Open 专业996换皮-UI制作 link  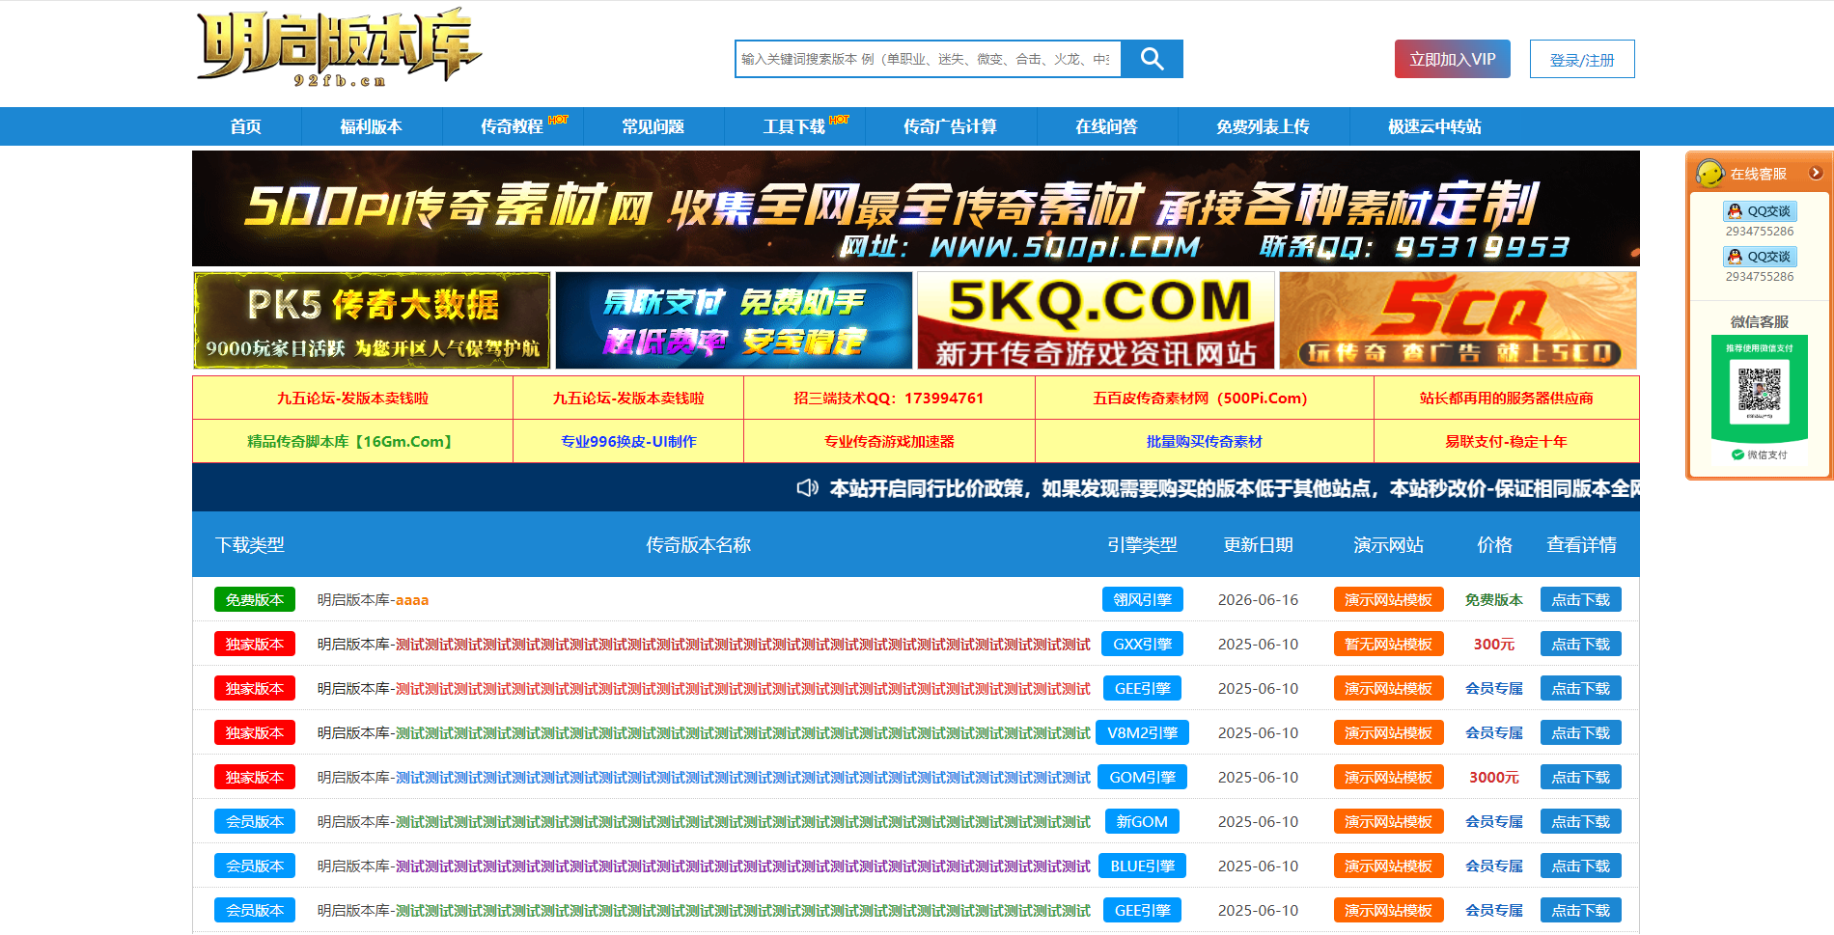click(628, 441)
